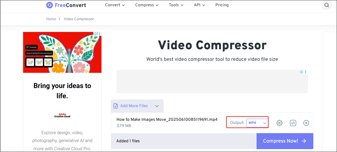This screenshot has height=152, width=337.
Task: Open the search magnifier in the header
Action: [326, 5]
